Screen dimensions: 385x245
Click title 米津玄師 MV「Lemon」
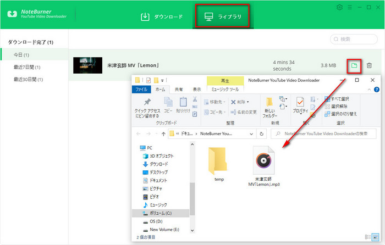[x=133, y=65]
